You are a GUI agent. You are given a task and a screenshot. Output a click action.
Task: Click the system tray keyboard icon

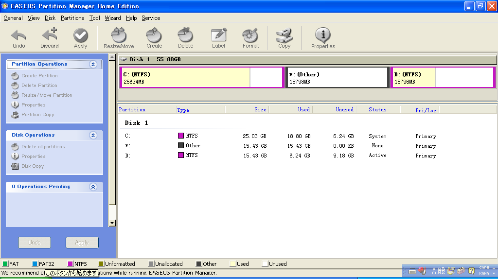tap(412, 271)
